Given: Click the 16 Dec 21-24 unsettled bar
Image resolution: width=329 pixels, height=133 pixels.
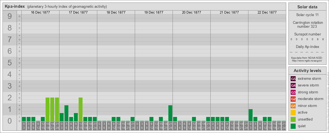Looking at the screenshot, I should coord(57,109).
